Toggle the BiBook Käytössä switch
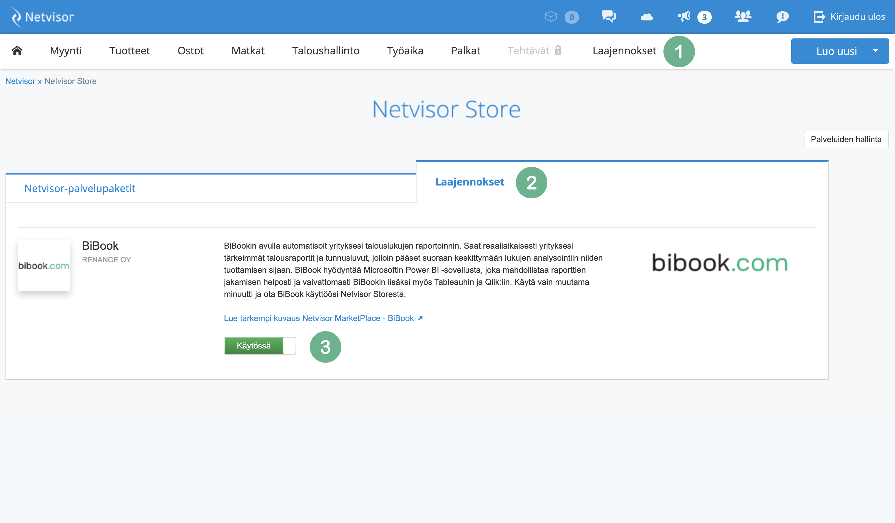 pyautogui.click(x=260, y=346)
